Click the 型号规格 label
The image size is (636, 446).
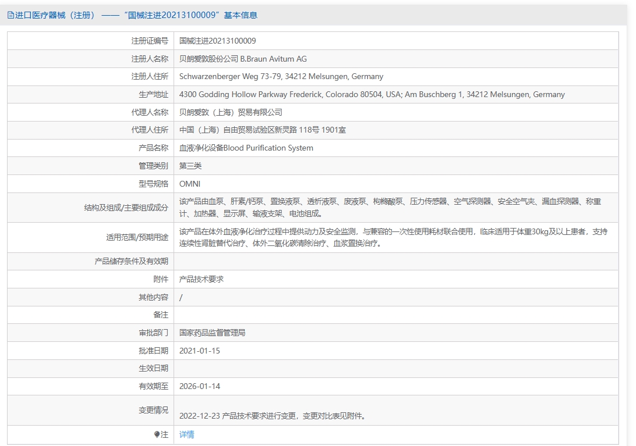(153, 184)
